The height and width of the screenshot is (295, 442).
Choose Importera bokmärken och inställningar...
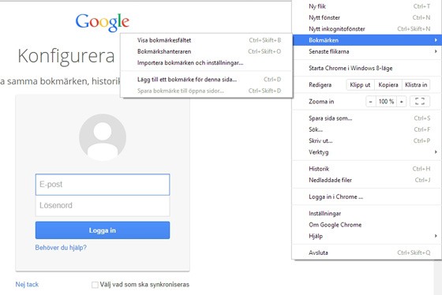(207, 62)
